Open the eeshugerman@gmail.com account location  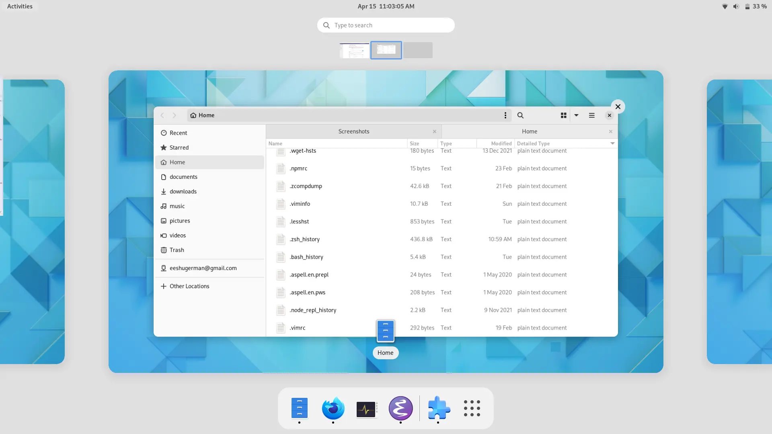pos(203,268)
